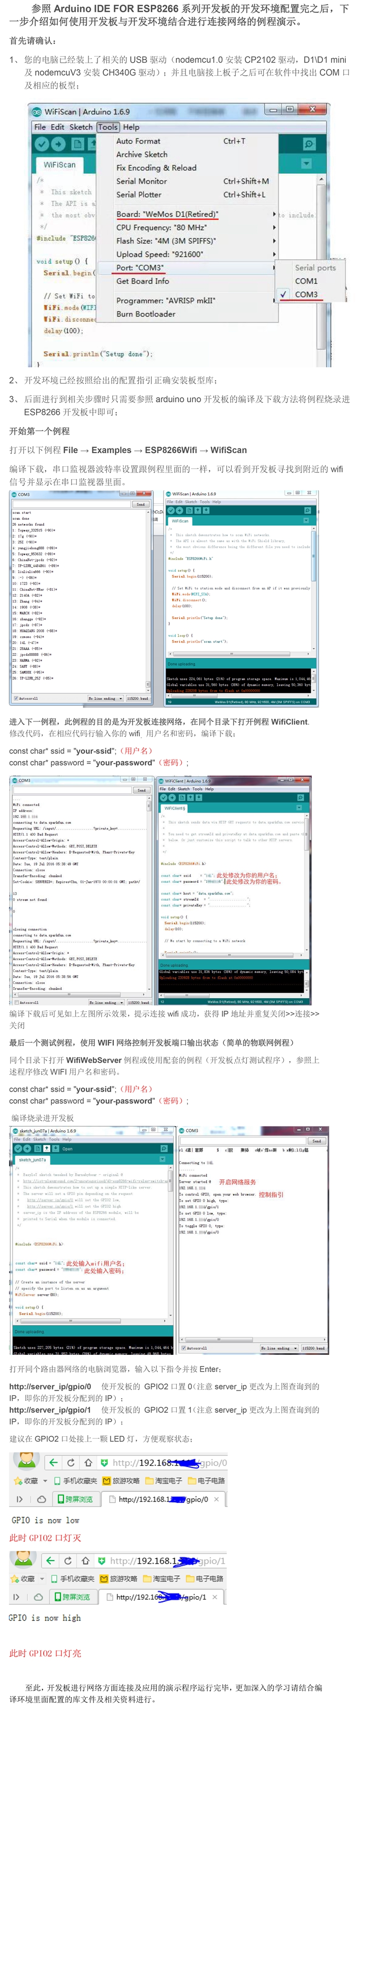Click Verify icon in WiFiScan Tools-menu window
Screen dimensions: 386x1976
tap(41, 144)
